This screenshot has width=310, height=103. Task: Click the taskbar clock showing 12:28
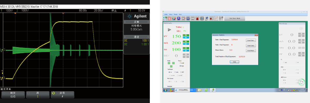(302, 90)
